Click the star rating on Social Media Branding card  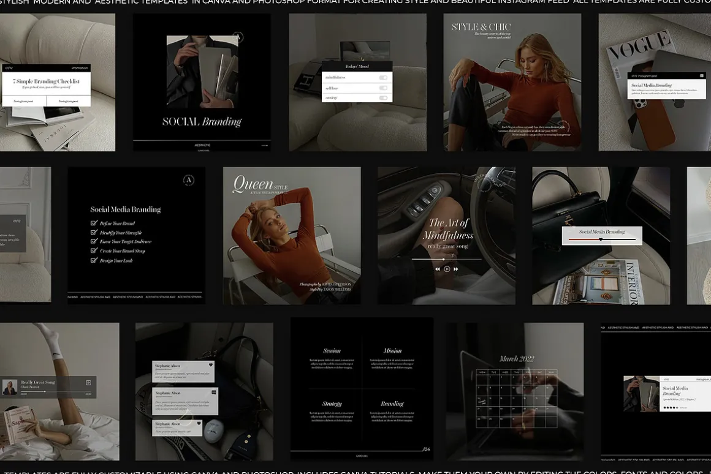pos(671,407)
